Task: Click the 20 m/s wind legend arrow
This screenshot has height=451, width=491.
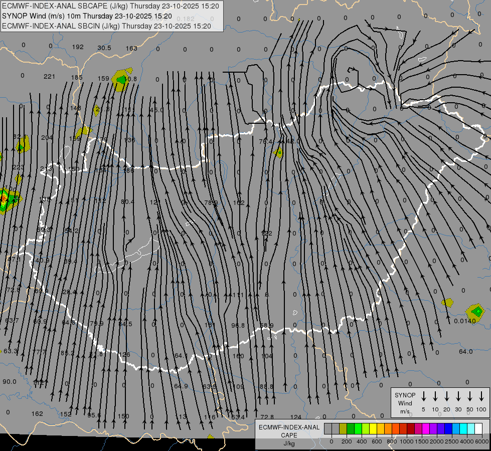Action: pyautogui.click(x=446, y=396)
